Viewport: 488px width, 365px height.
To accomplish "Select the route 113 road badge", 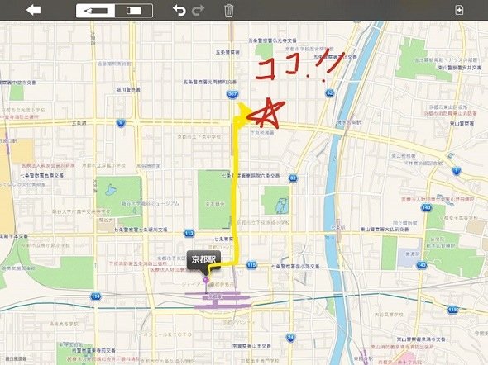I will point(189,234).
